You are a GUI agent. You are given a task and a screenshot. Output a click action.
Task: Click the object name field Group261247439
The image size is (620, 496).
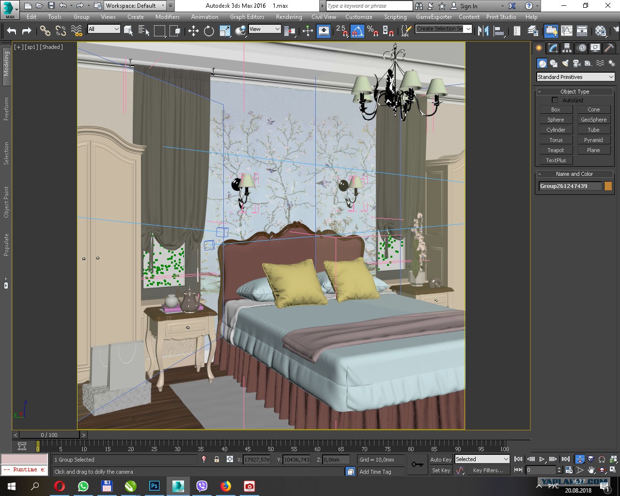tap(570, 186)
